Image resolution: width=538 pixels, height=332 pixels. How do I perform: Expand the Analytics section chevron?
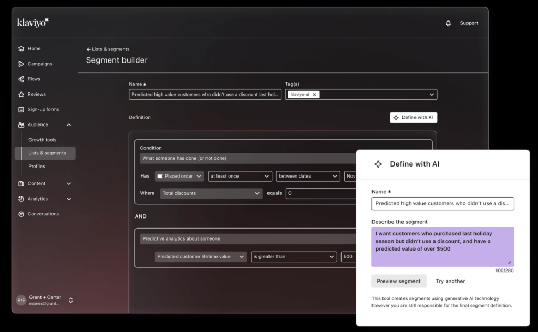[69, 199]
